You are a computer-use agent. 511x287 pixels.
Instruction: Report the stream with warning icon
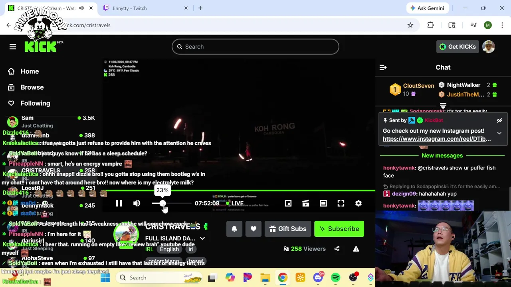coord(356,249)
